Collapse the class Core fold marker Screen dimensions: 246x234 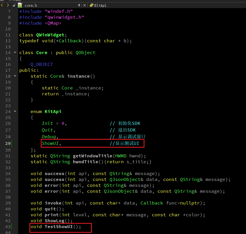tap(15, 52)
